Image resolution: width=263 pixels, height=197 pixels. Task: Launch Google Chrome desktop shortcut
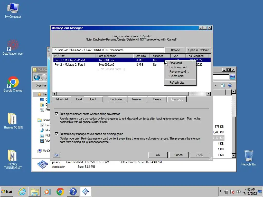coord(13,84)
